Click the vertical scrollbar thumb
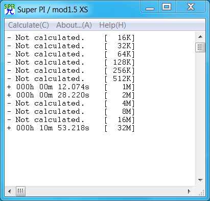 click(200, 47)
